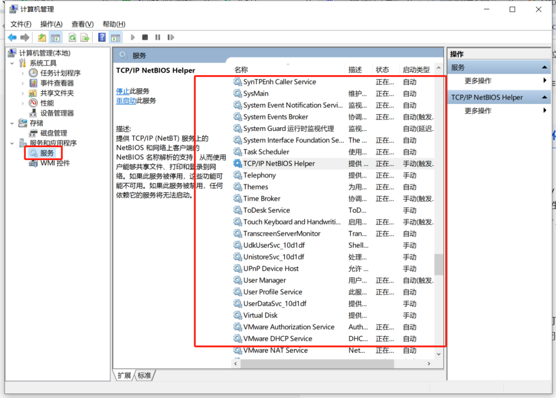This screenshot has height=398, width=556.
Task: Switch to the 标准 tab
Action: (145, 375)
